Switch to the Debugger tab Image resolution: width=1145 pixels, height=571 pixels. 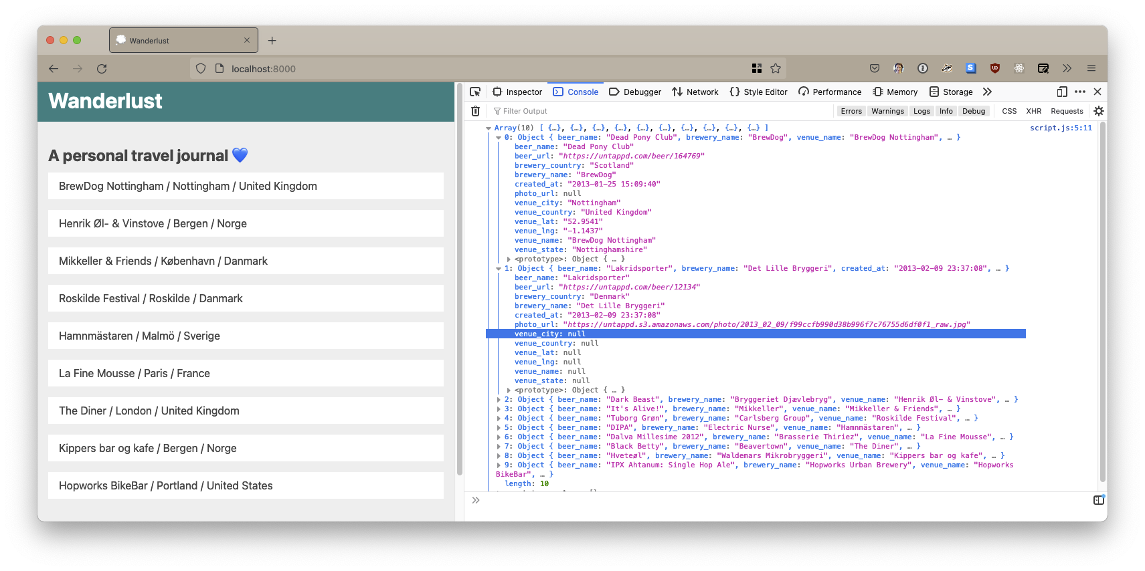[635, 92]
